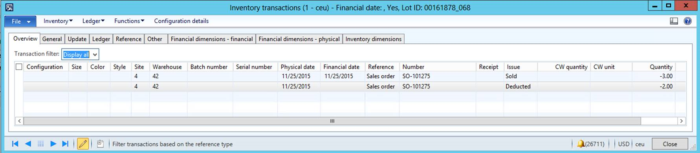700x153 pixels.
Task: Switch to the General tab
Action: (x=52, y=39)
